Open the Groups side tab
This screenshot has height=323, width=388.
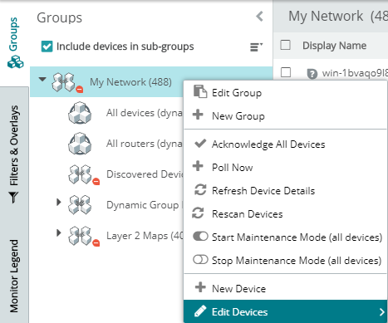pyautogui.click(x=14, y=43)
